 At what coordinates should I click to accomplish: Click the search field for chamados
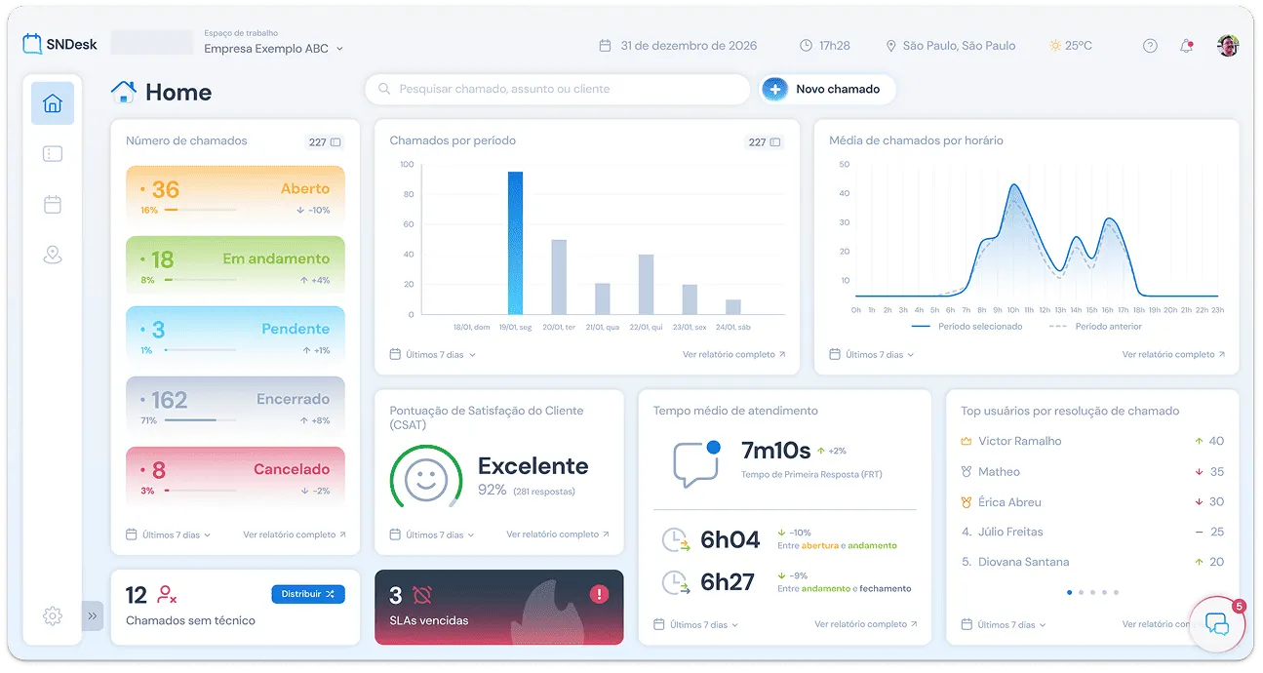[557, 89]
